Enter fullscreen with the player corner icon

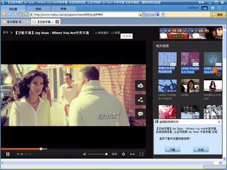tap(141, 154)
